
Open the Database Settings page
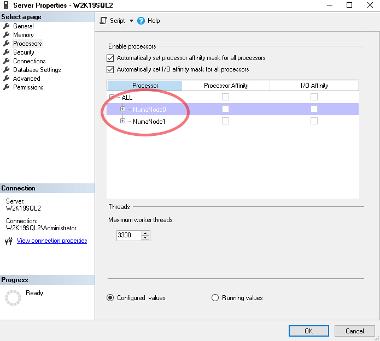click(37, 70)
